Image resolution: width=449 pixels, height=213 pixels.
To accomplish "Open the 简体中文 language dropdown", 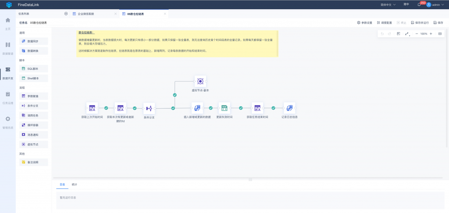I will pos(388,4).
